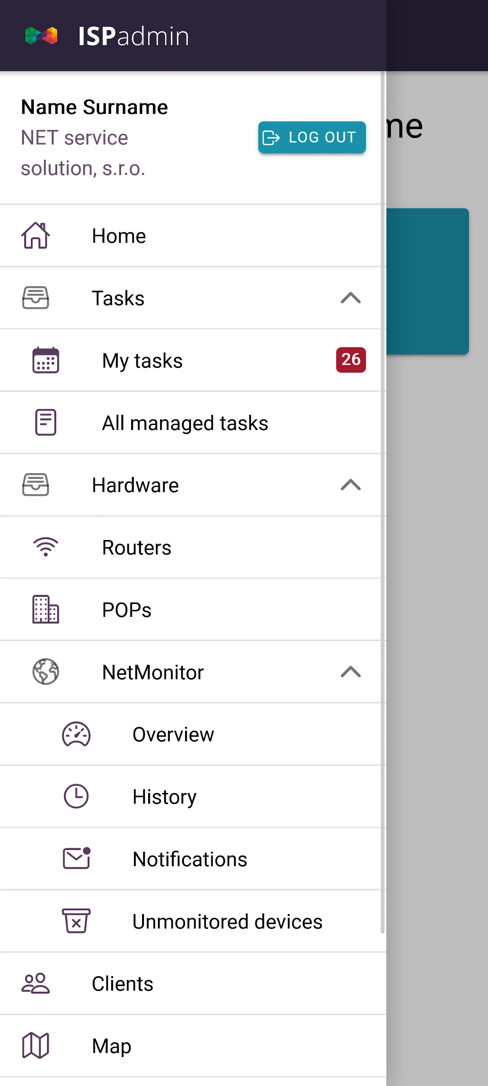Click the Log Out button text

[323, 137]
